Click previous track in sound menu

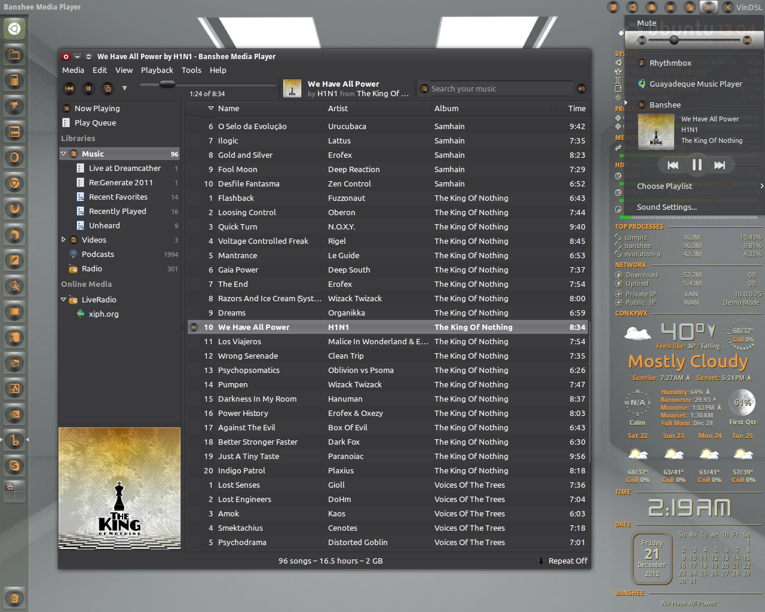(x=673, y=165)
